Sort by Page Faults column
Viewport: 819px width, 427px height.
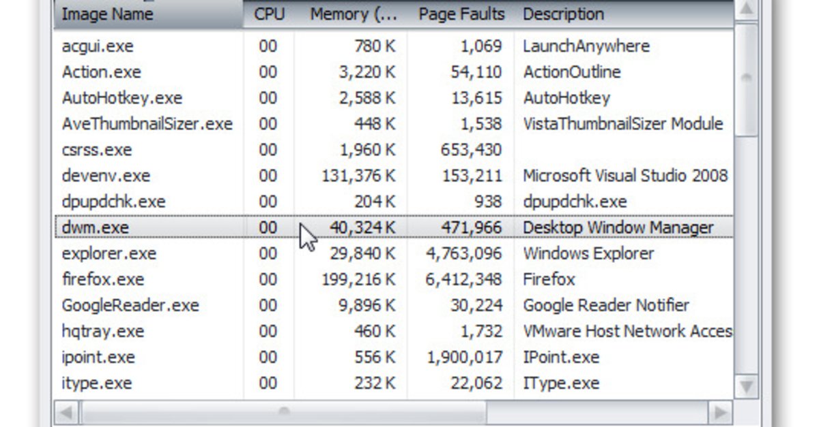[461, 14]
